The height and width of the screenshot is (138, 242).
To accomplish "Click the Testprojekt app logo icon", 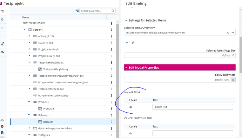I will pyautogui.click(x=1, y=3).
